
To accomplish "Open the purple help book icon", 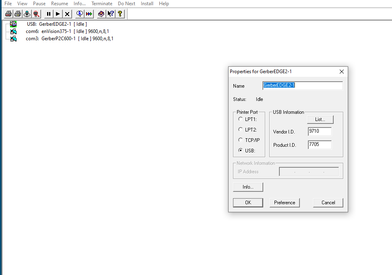I will pos(101,14).
